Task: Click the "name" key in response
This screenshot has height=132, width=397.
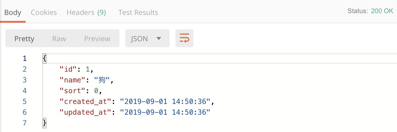Action: coord(73,80)
